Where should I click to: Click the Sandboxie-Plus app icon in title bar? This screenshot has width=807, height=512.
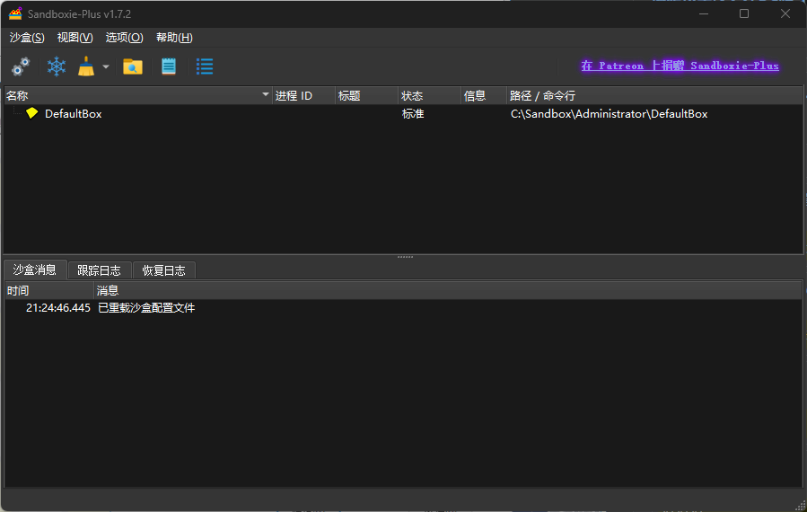coord(15,13)
